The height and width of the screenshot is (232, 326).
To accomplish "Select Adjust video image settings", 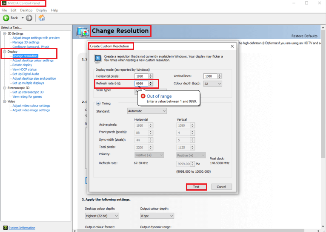I will pos(31,110).
